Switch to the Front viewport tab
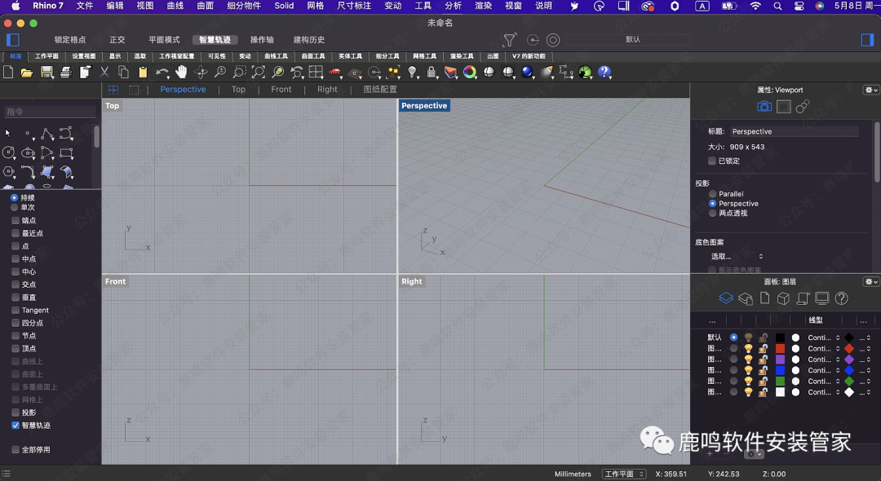 281,90
